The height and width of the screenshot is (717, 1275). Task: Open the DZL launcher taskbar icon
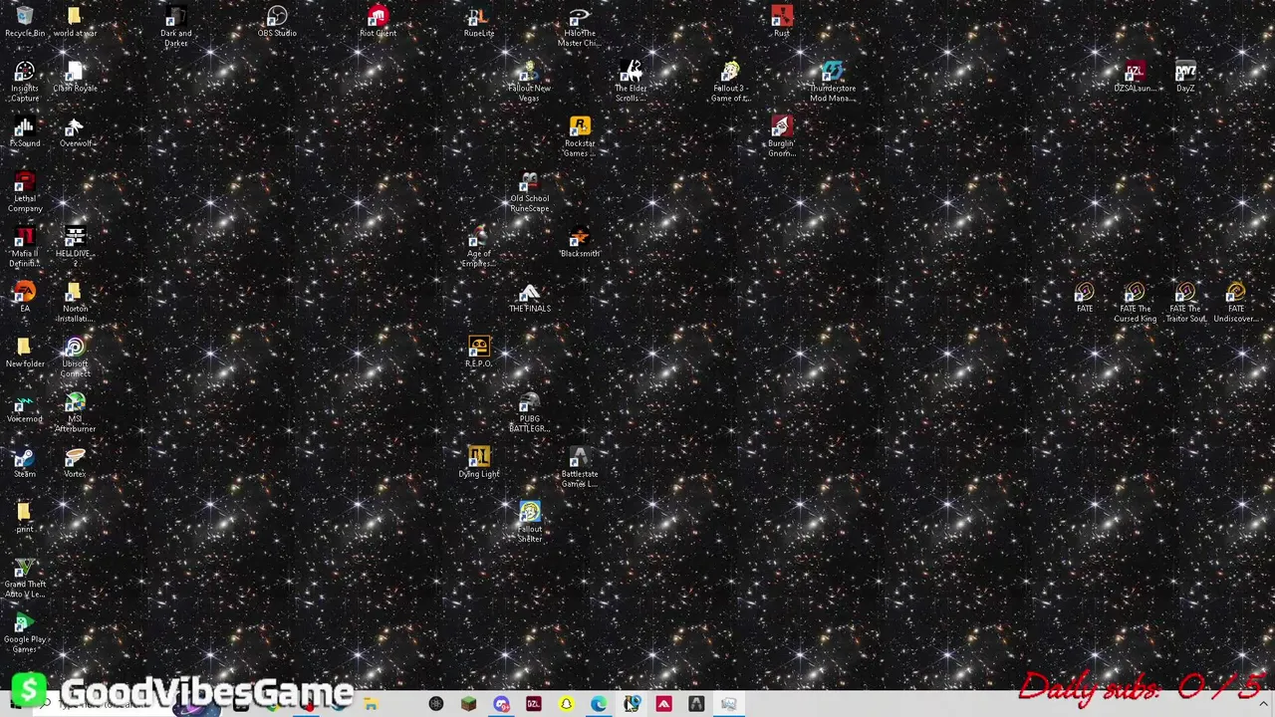[534, 704]
